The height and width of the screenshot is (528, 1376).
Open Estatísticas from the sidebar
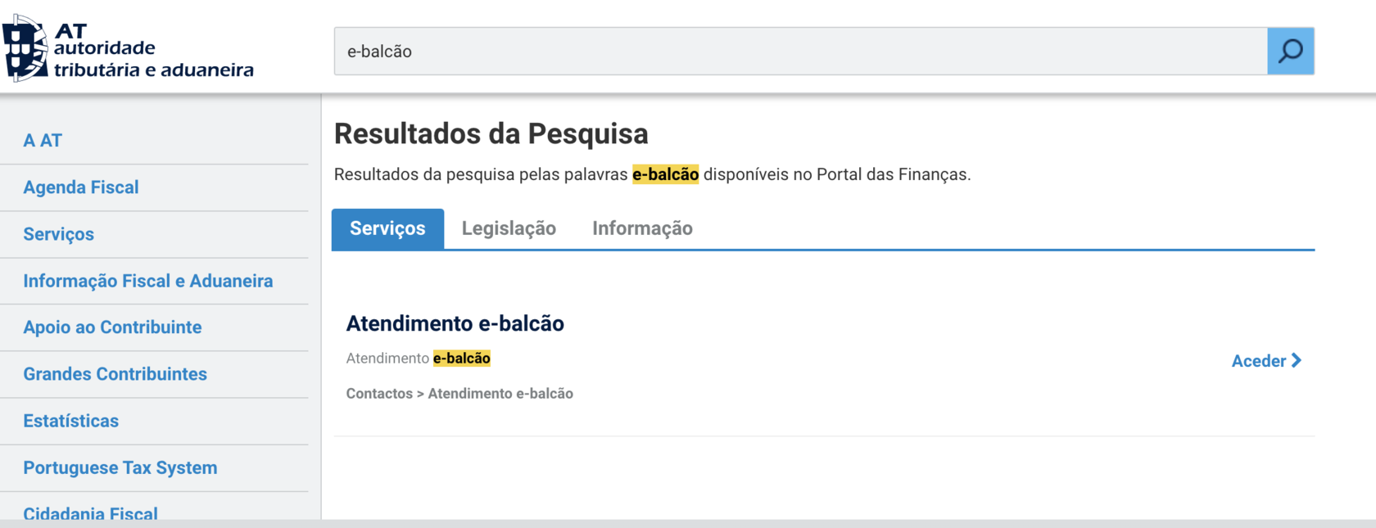click(71, 421)
